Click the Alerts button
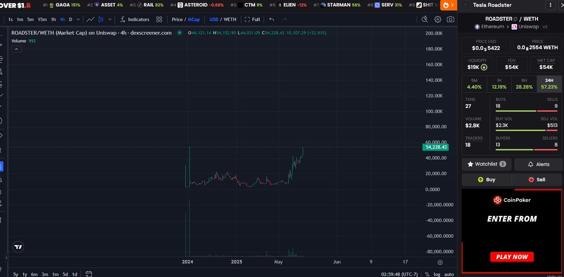The image size is (564, 277). point(539,164)
